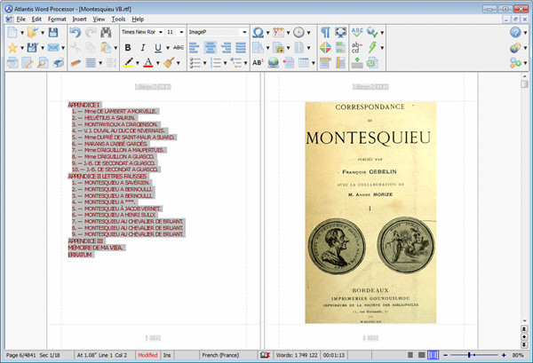Print the document with printer icon
This screenshot has height=363, width=533.
pos(59,62)
